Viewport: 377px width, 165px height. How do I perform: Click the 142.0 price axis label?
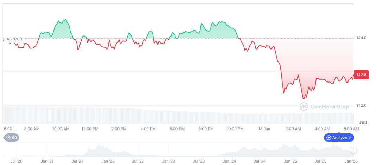(x=361, y=105)
